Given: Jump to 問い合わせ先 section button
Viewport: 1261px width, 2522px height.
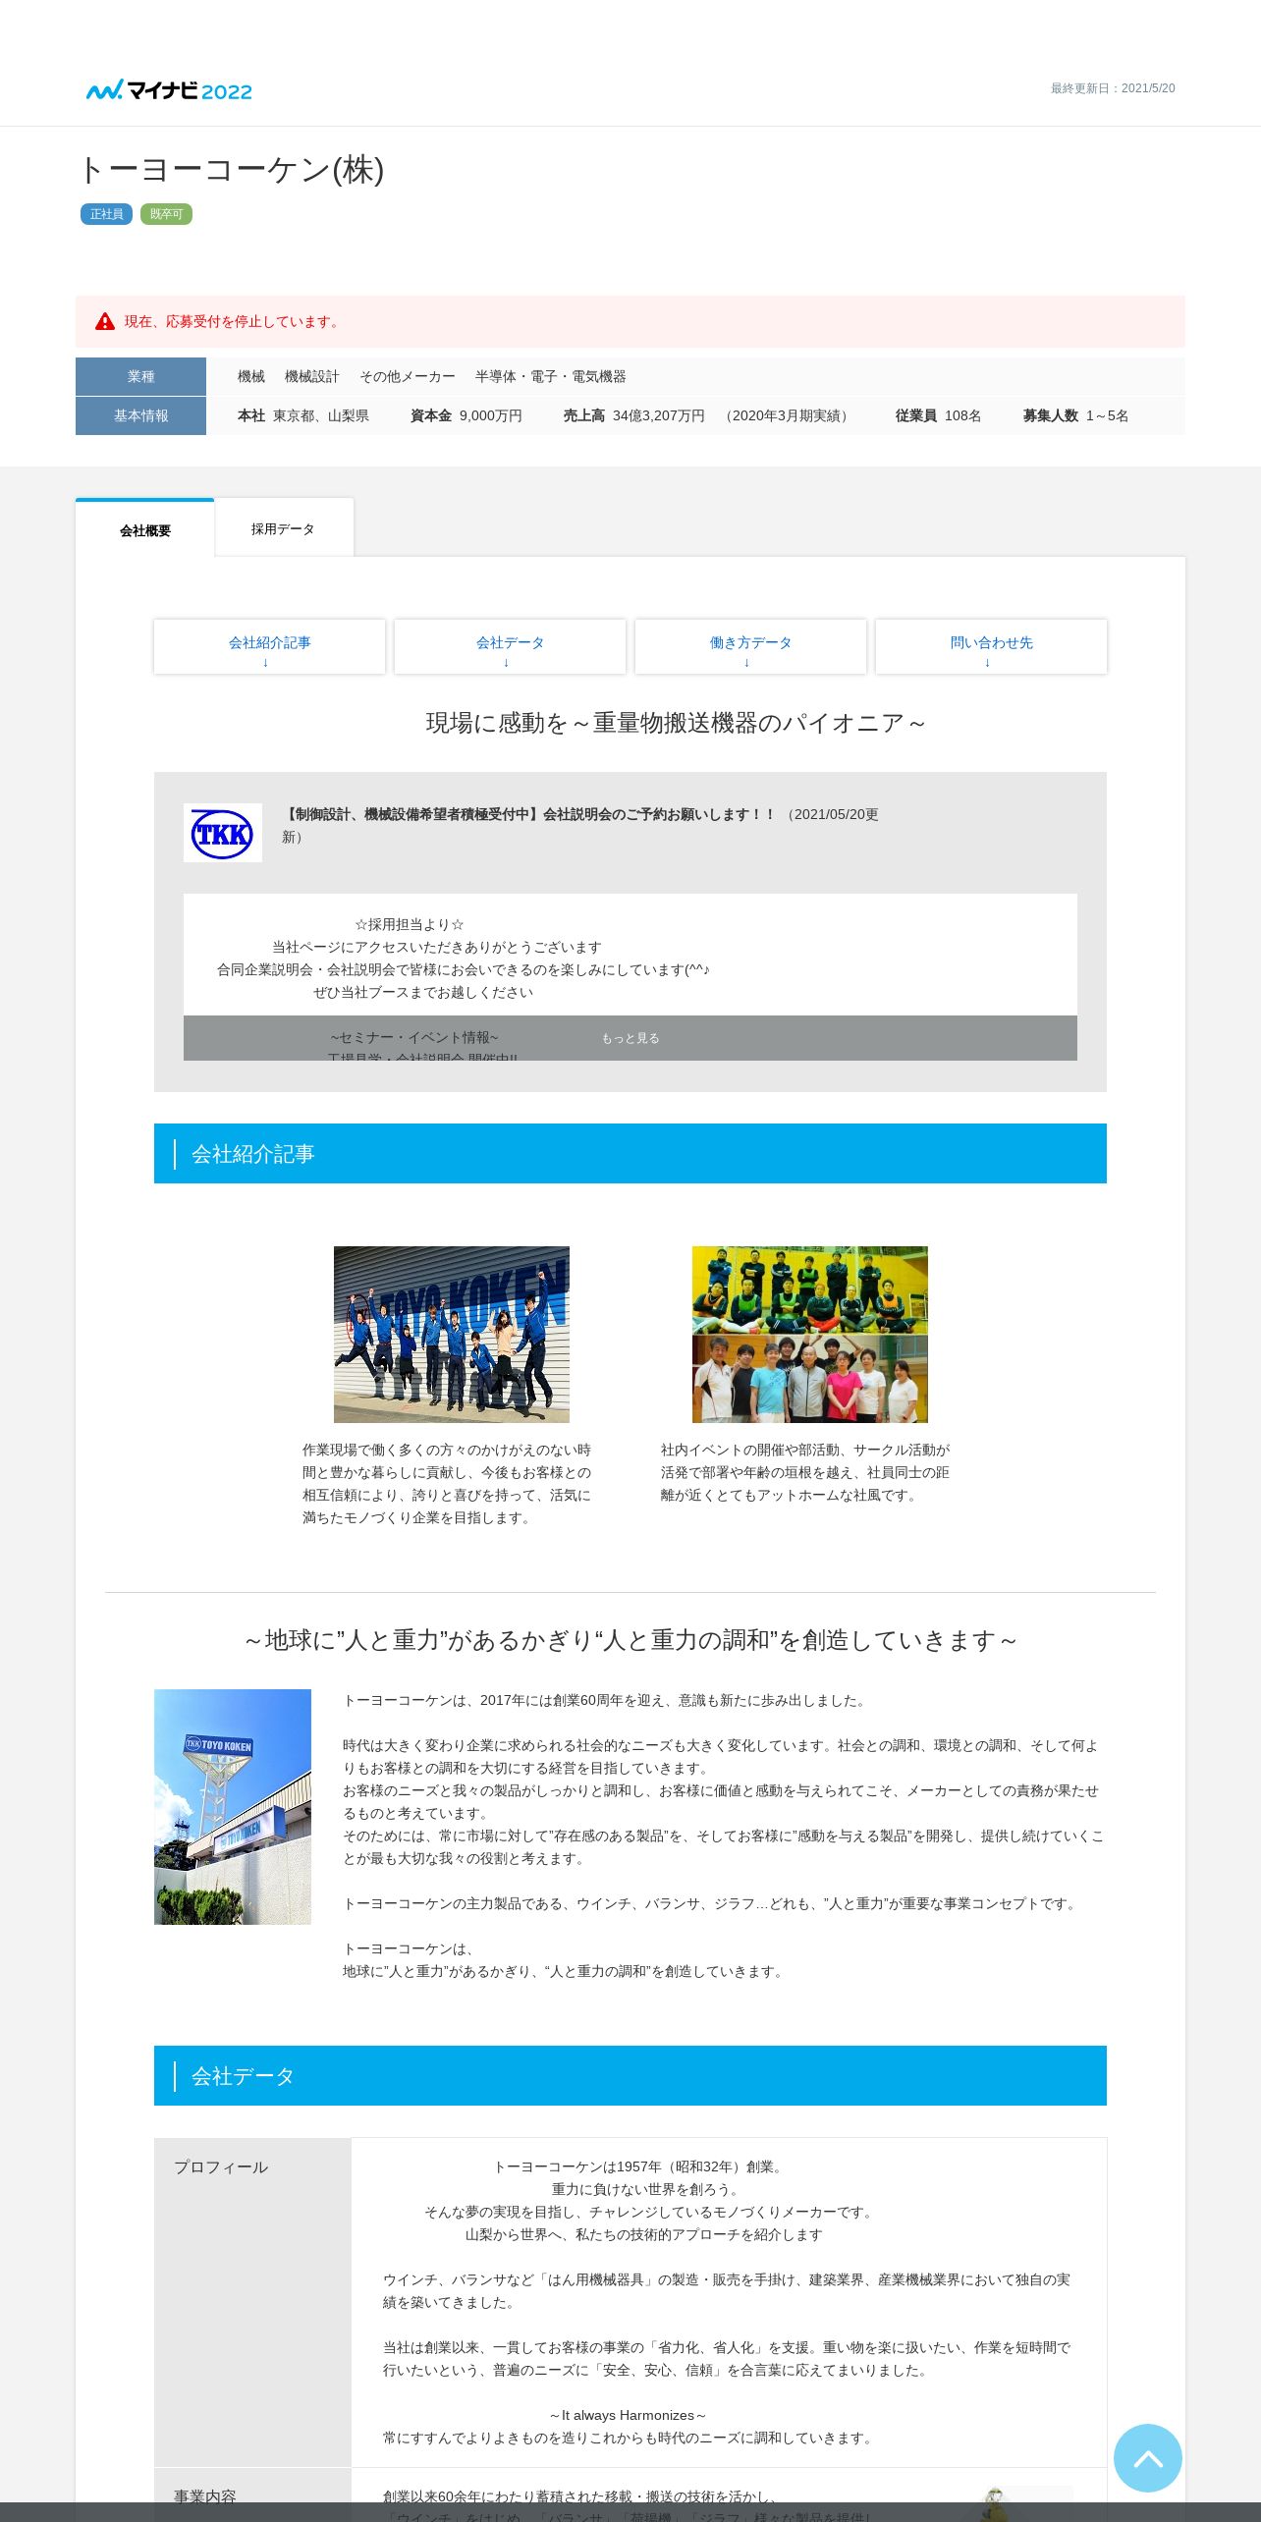Looking at the screenshot, I should coord(991,647).
